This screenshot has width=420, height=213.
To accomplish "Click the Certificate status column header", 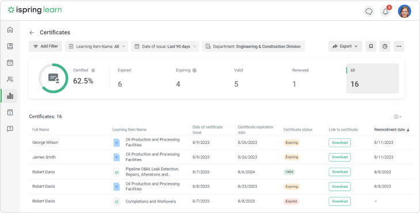I will coord(298,130).
